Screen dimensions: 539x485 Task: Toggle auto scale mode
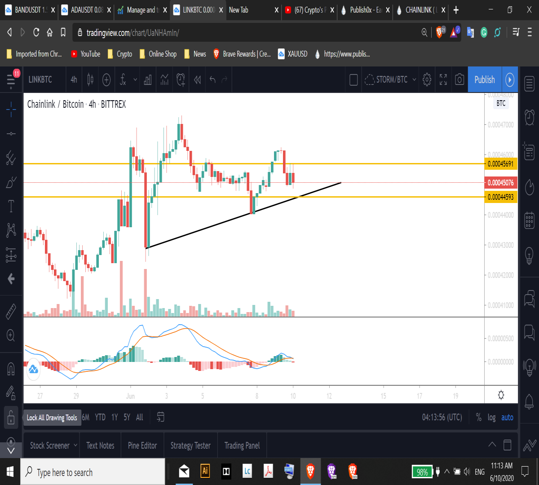tap(507, 418)
